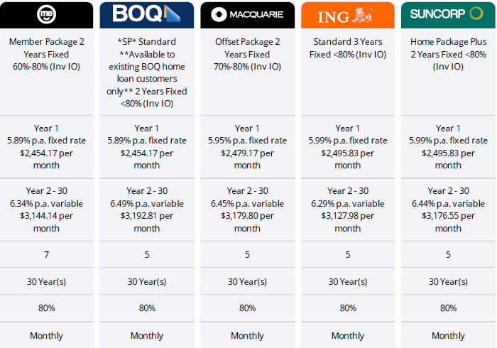Click the ING lion logo
Image resolution: width=497 pixels, height=348 pixels.
point(363,15)
